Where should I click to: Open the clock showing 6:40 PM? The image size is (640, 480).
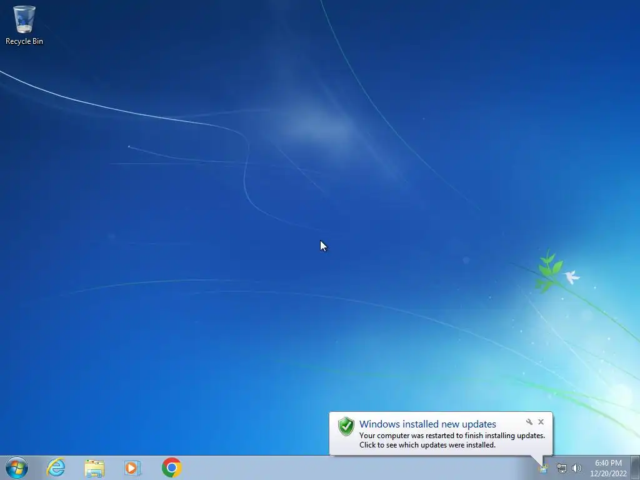[x=608, y=463]
